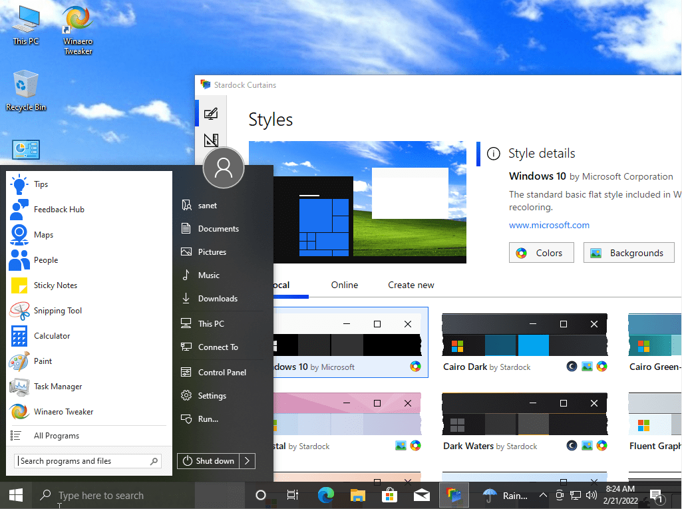Image resolution: width=682 pixels, height=509 pixels.
Task: Open Maps in Start menu list
Action: (x=89, y=235)
